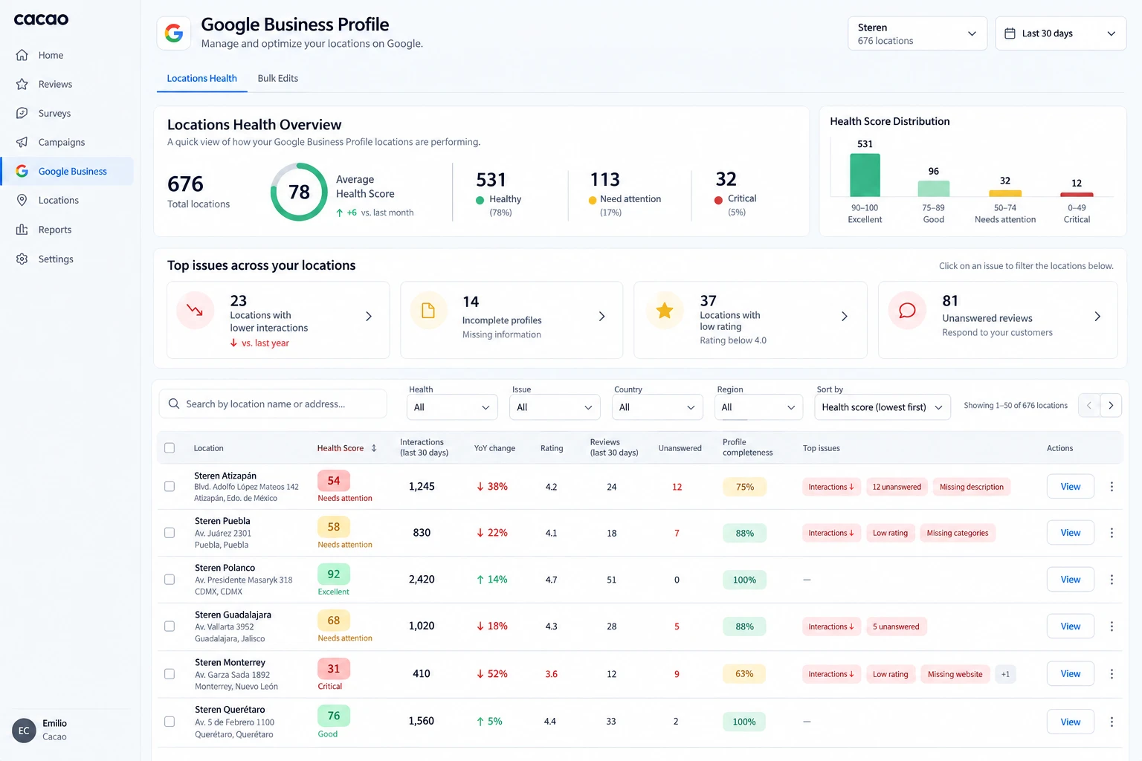Viewport: 1142px width, 761px height.
Task: Expand the Health filter dropdown
Action: coord(452,407)
